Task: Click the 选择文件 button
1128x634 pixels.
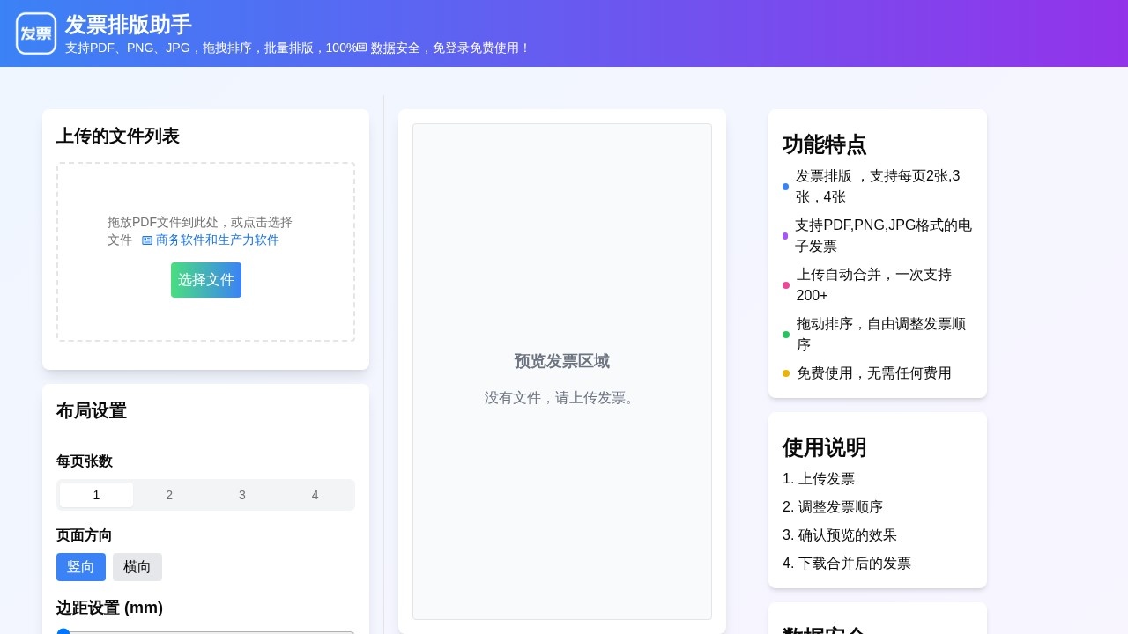Action: point(206,280)
